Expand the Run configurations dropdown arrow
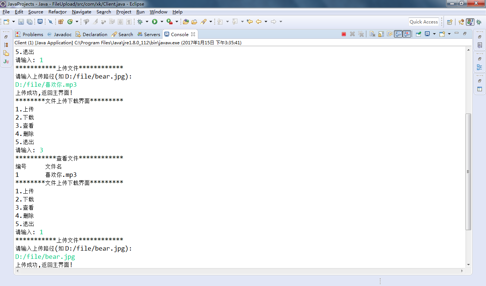This screenshot has width=486, height=286. [161, 22]
